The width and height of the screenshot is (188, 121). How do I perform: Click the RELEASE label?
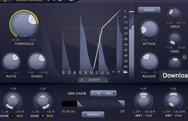(149, 76)
